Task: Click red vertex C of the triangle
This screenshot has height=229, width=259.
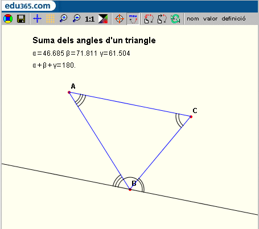Action: [191, 116]
